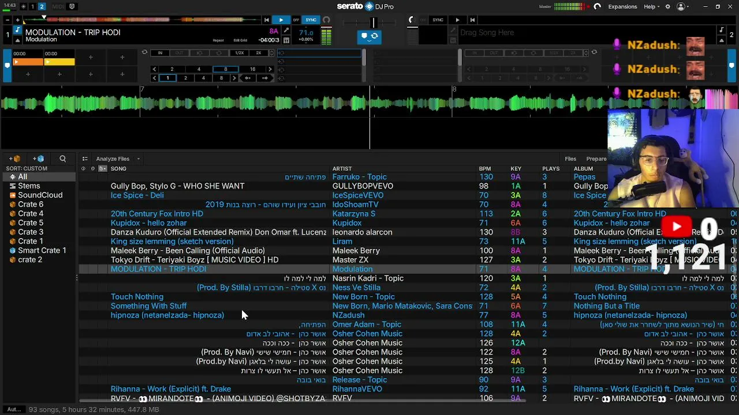Play deck 2
739x415 pixels.
click(457, 20)
